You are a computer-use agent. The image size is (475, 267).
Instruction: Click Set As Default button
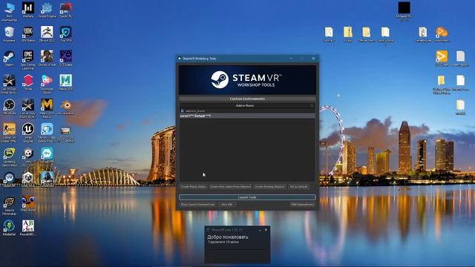pyautogui.click(x=298, y=186)
